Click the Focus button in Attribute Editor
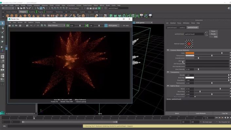 pos(213,31)
